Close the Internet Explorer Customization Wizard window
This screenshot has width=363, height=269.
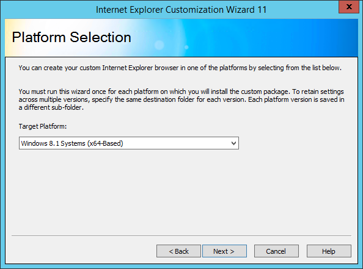point(349,7)
